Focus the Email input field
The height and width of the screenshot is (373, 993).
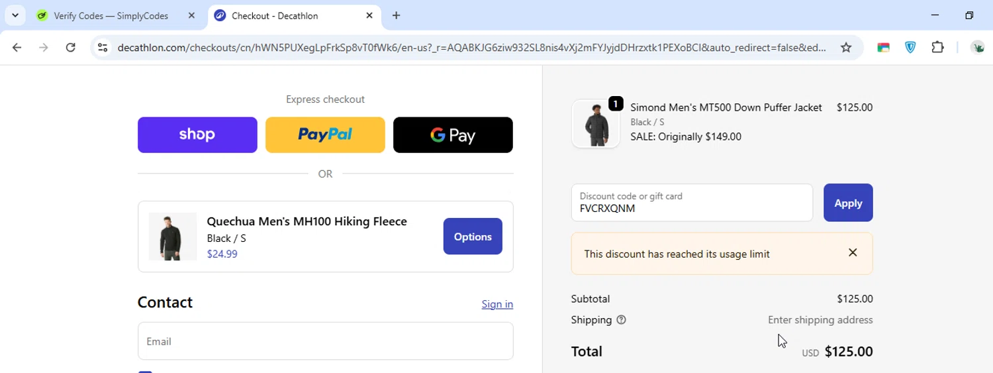pos(325,341)
